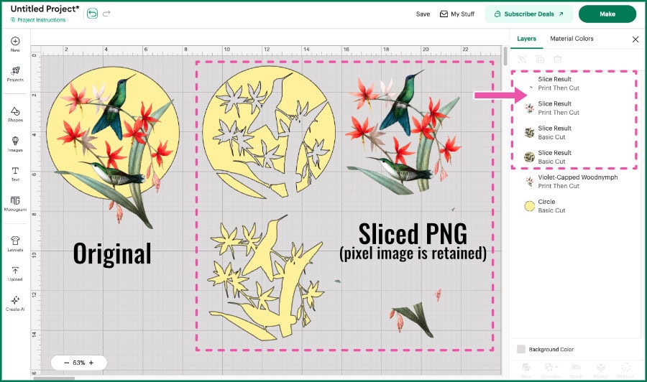Click the 63% zoom level
Image resolution: width=647 pixels, height=382 pixels.
coord(79,363)
